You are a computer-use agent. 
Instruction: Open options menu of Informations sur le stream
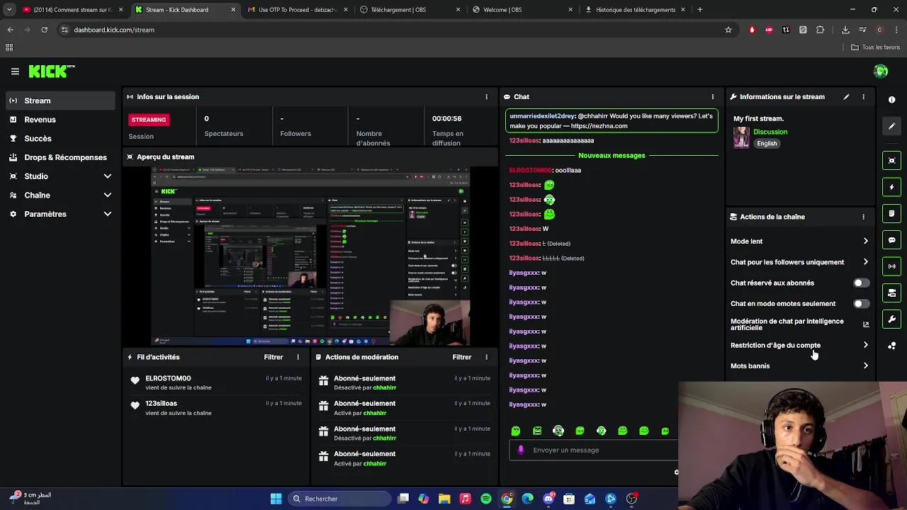tap(863, 97)
